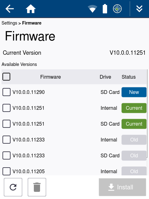This screenshot has width=149, height=199.
Task: Open the GPS target status icon
Action: coord(117,9)
